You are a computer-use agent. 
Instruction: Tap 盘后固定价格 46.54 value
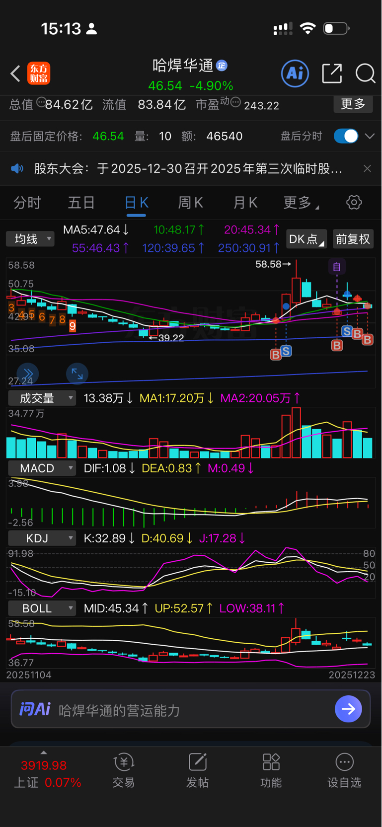pos(108,136)
